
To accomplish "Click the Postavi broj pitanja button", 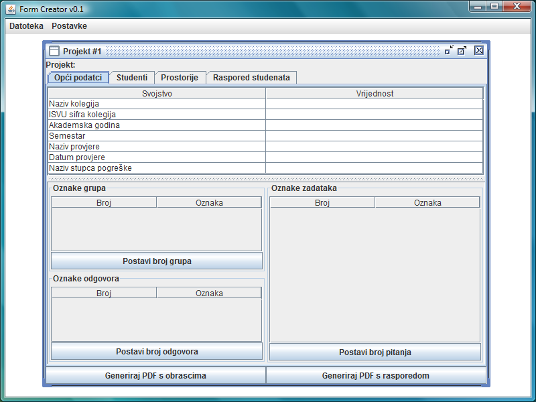I will coord(375,352).
